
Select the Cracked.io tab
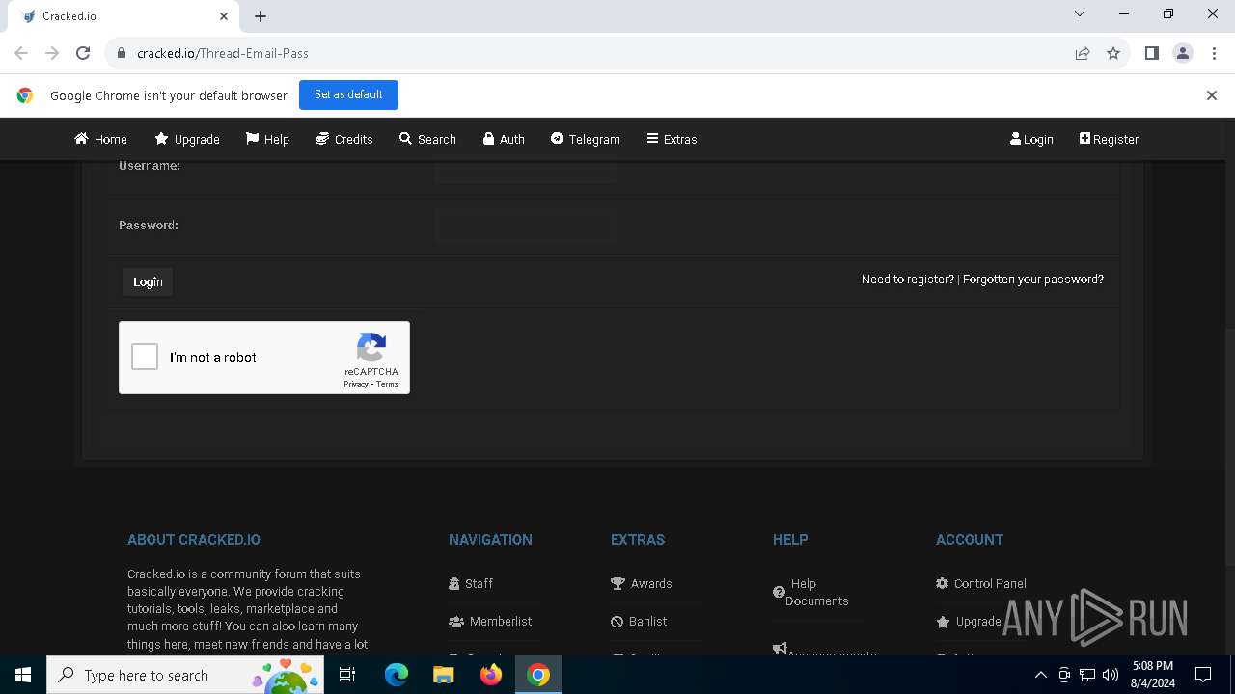point(123,16)
